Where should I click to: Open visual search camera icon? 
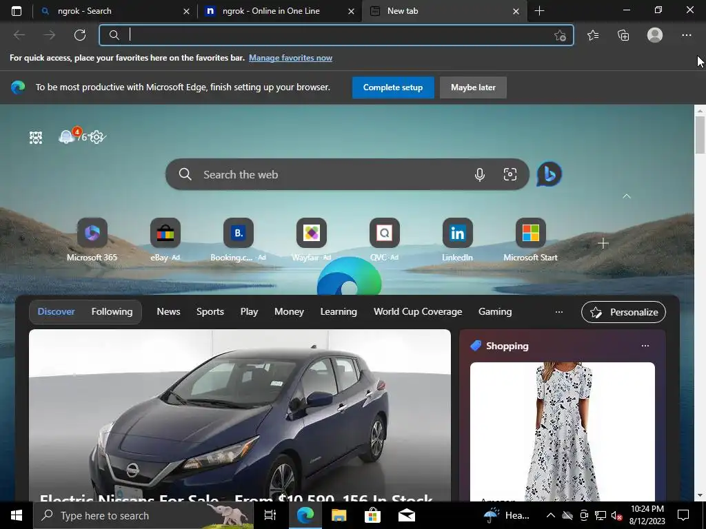click(510, 174)
